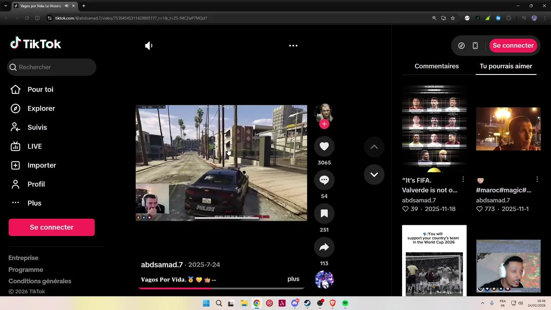Image resolution: width=551 pixels, height=310 pixels.
Task: Click top-right Se connecter button
Action: 513,46
